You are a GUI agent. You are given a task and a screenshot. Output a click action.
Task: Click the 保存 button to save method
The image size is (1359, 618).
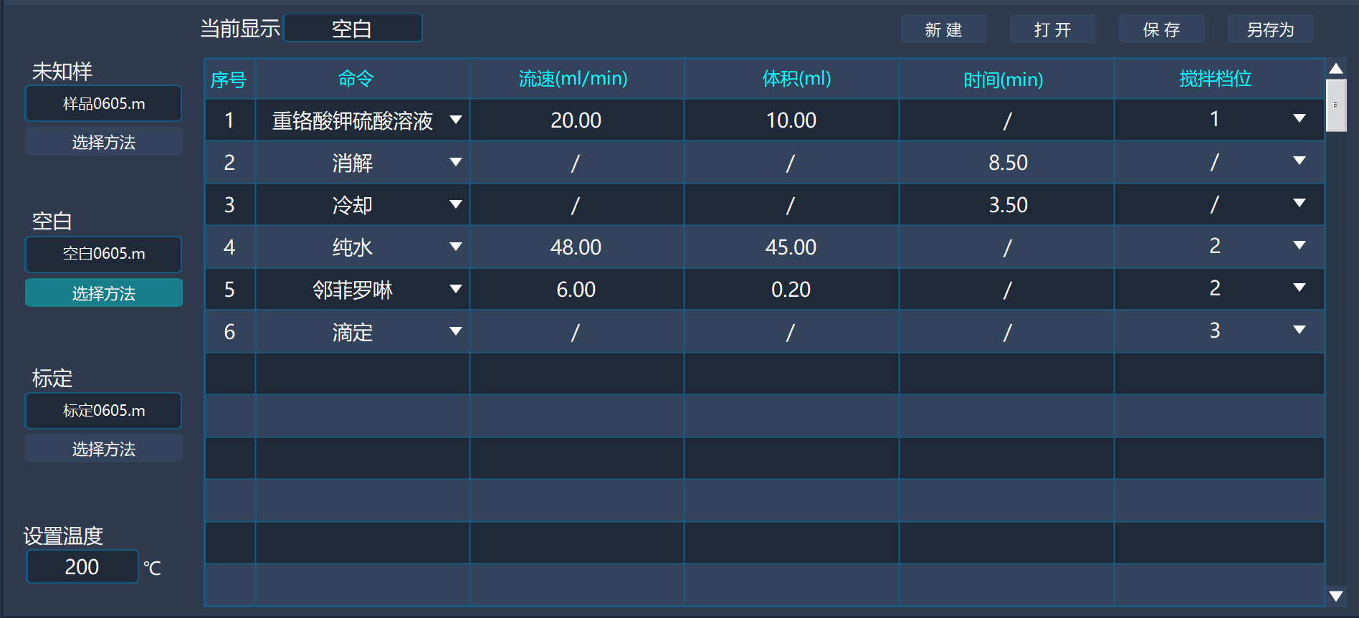click(1161, 29)
